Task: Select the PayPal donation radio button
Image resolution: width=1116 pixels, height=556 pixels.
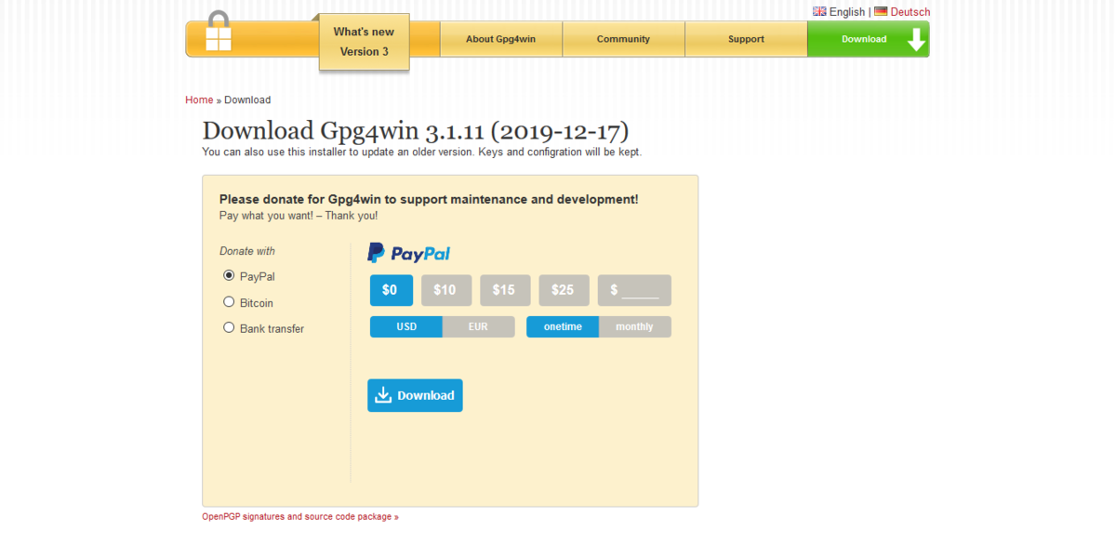Action: coord(229,275)
